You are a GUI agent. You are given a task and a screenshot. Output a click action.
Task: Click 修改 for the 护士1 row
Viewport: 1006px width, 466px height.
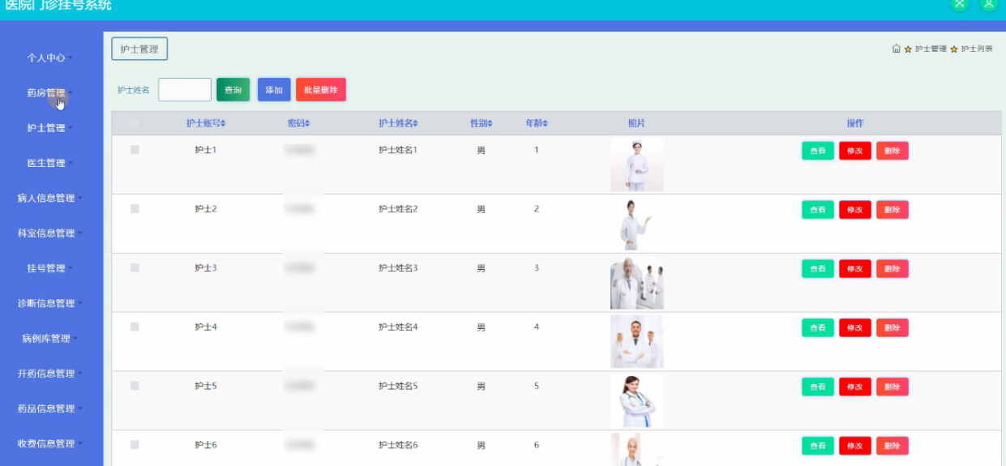click(x=855, y=151)
